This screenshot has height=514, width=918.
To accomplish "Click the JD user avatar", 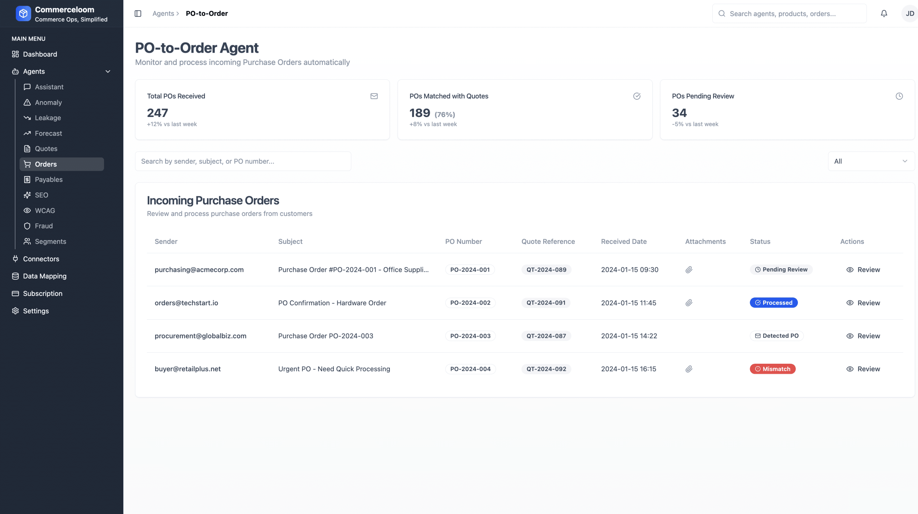I will [909, 14].
